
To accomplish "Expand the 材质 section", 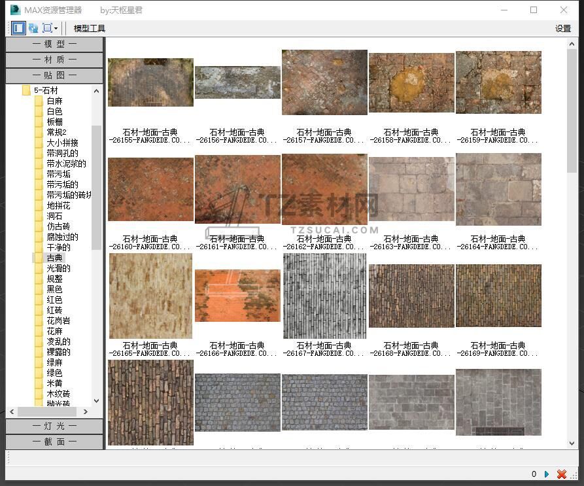I will point(54,60).
